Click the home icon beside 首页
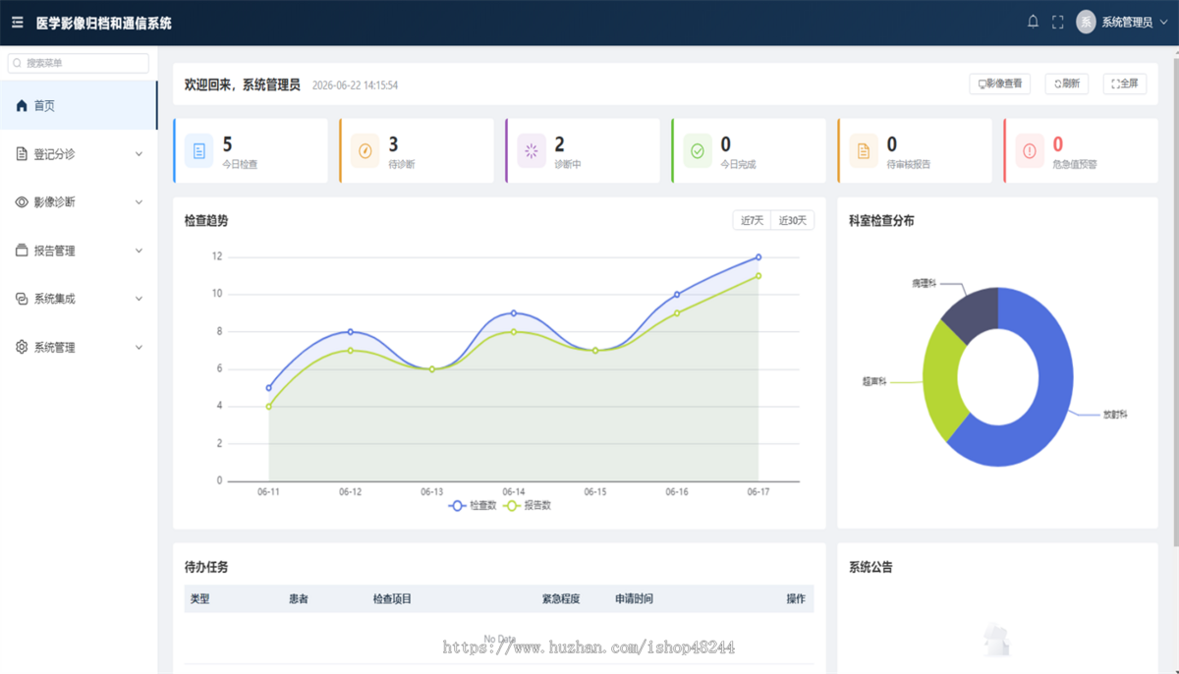 coord(22,105)
